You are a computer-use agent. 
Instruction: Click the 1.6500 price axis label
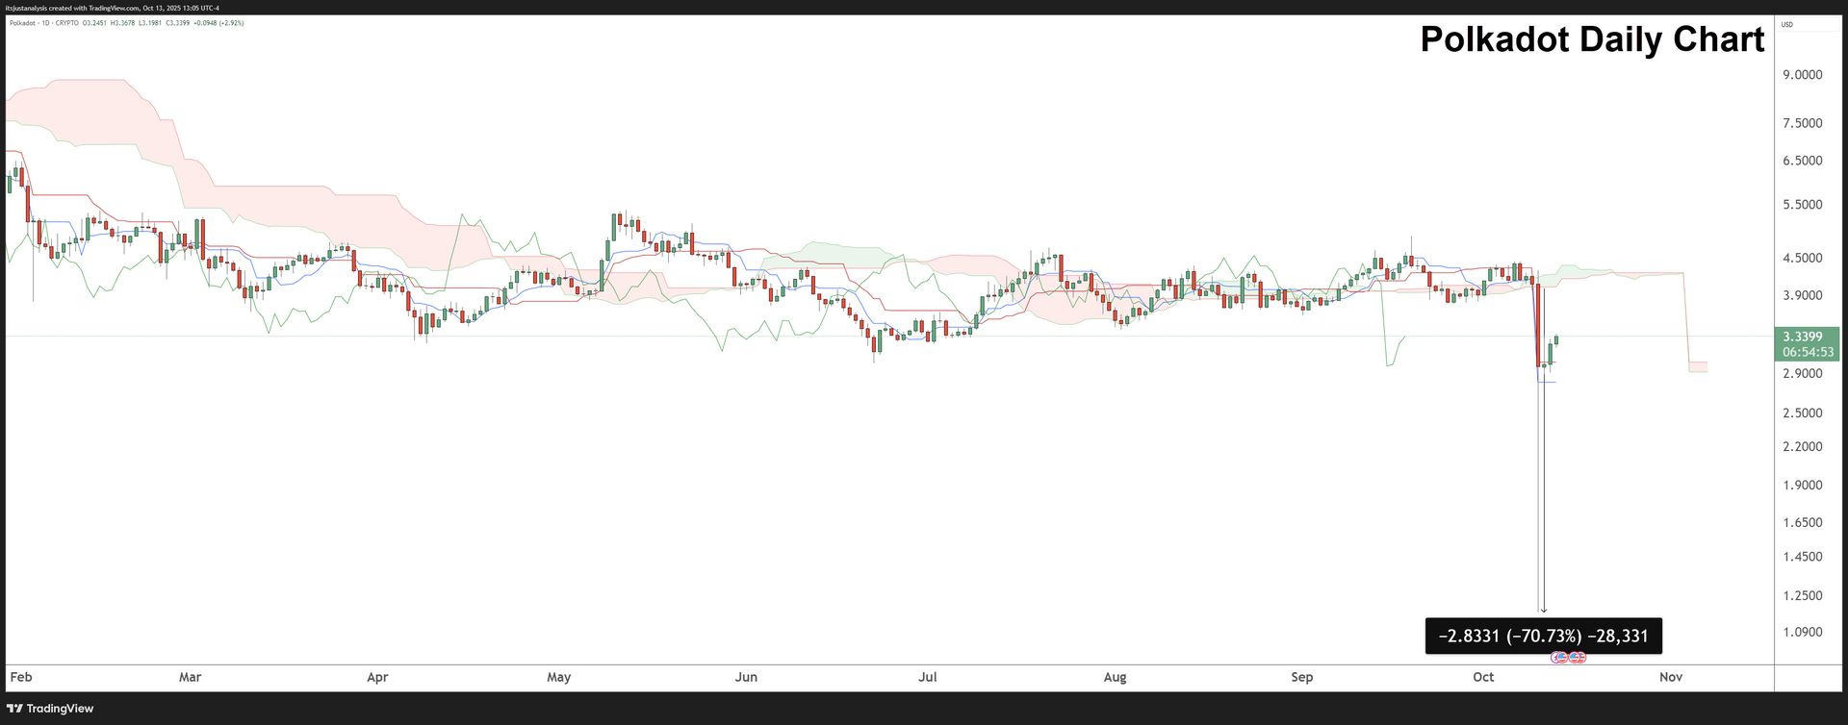coord(1802,522)
